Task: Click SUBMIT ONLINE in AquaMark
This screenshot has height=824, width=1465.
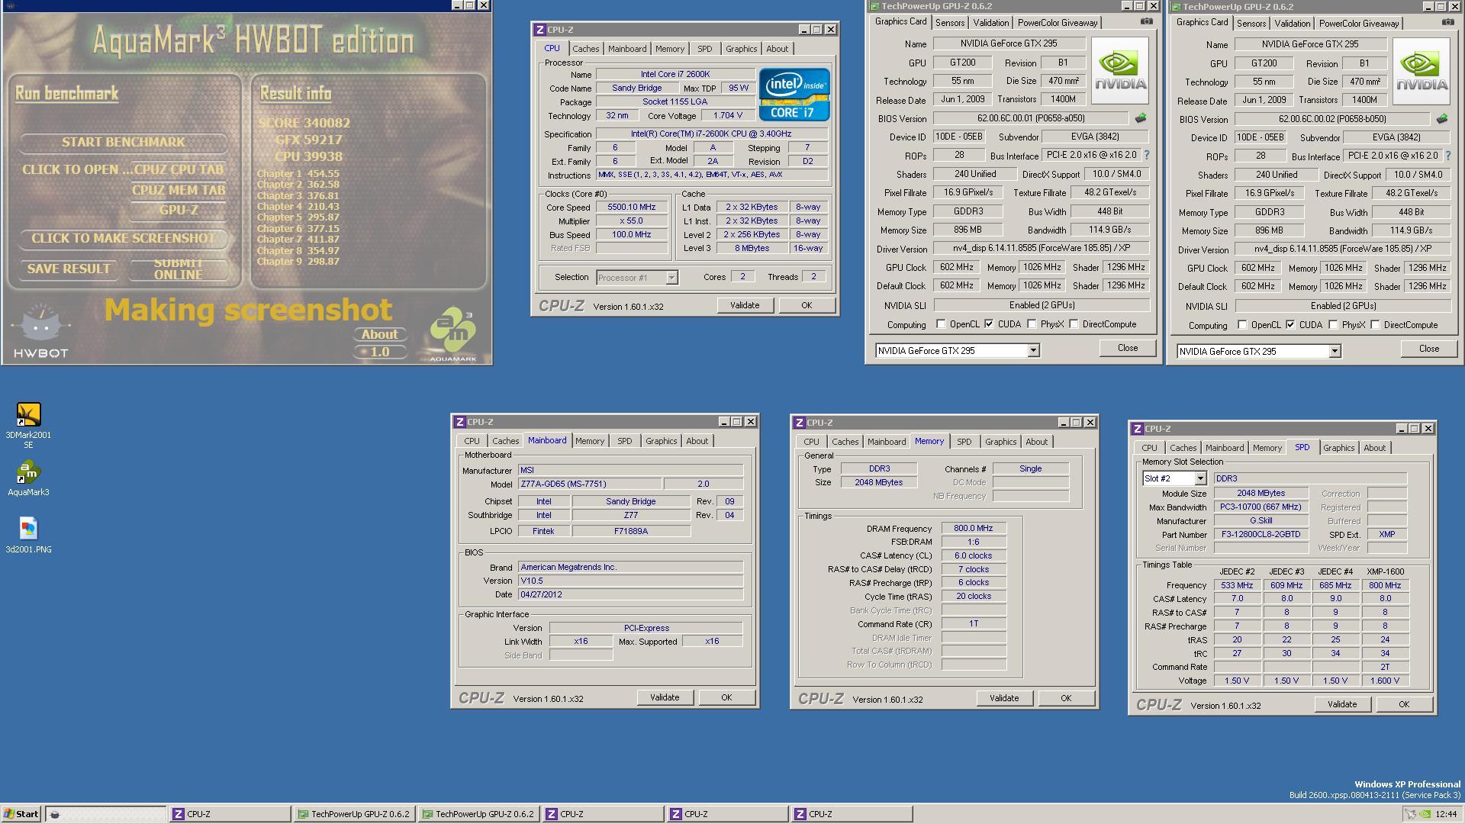Action: click(x=179, y=269)
